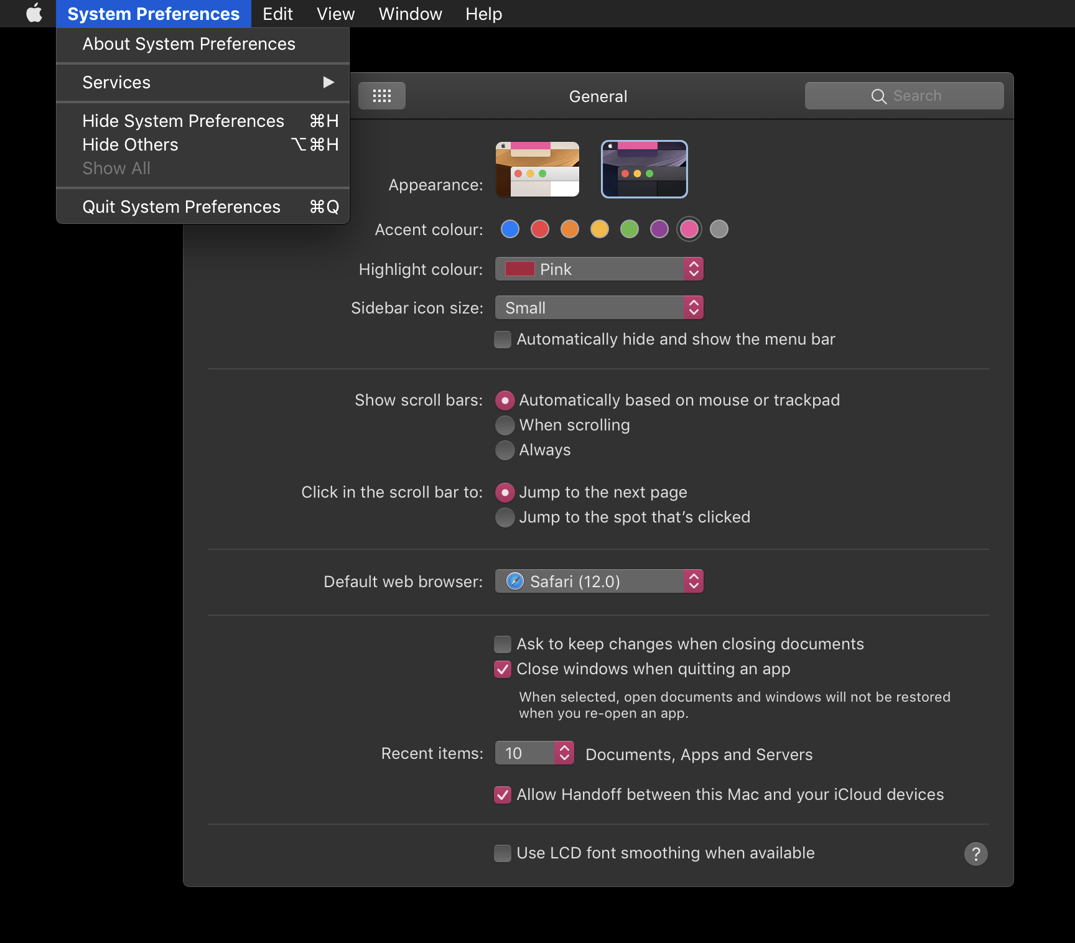Uncheck Close windows when quitting an app

[x=503, y=669]
